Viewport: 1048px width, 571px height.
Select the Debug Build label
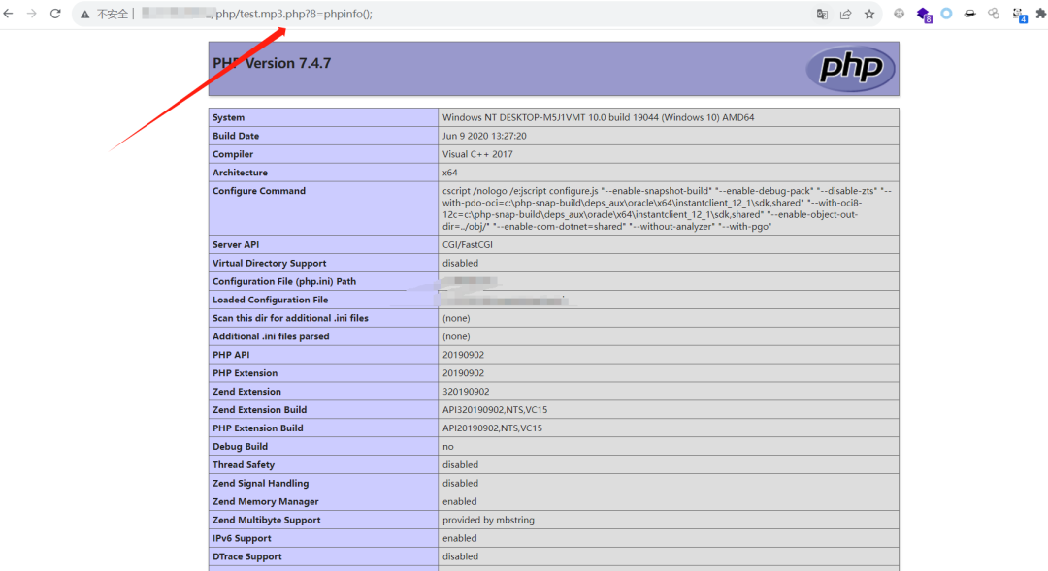tap(240, 447)
